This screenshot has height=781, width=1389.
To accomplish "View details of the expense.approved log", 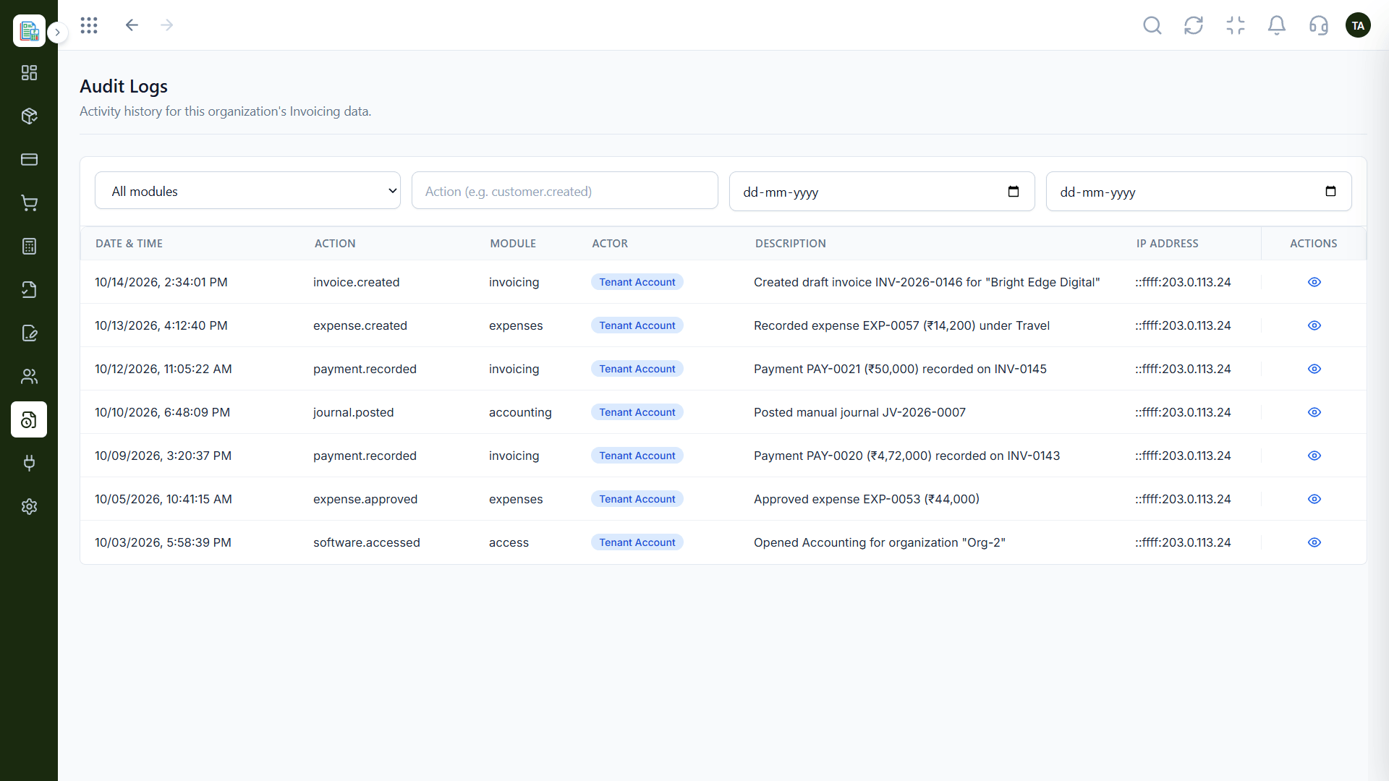I will click(1314, 499).
